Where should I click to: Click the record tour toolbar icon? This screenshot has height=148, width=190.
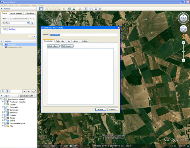pos(64,9)
